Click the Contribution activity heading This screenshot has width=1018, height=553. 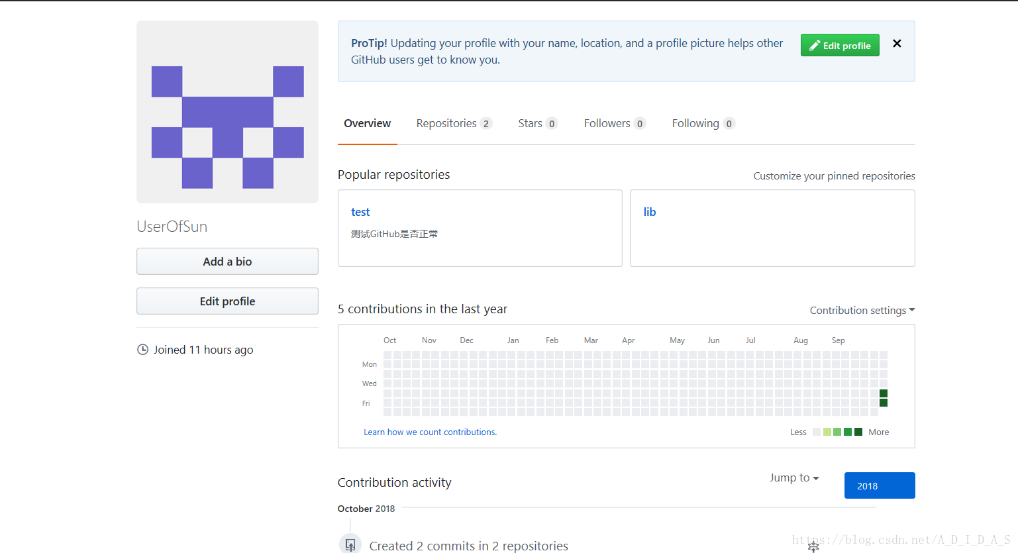(394, 483)
